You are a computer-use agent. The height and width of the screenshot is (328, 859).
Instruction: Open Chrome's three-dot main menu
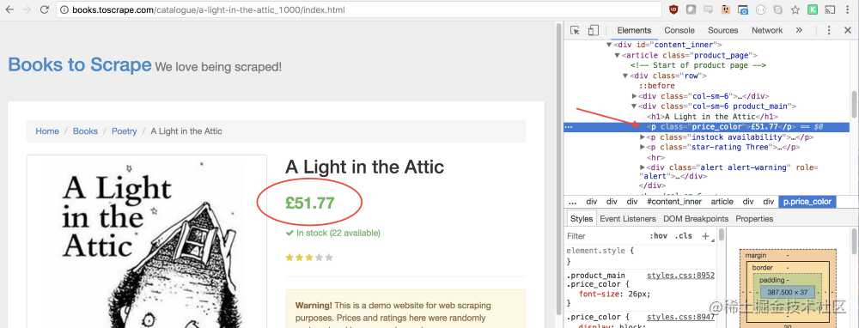(x=848, y=9)
